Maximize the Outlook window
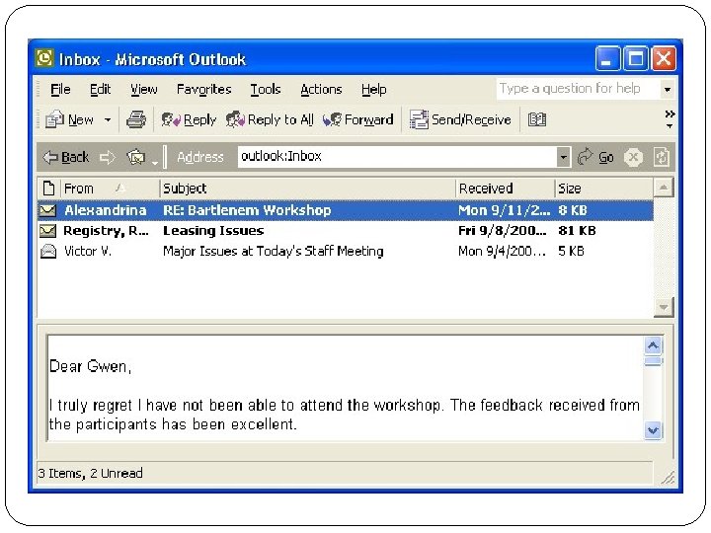 (x=636, y=58)
